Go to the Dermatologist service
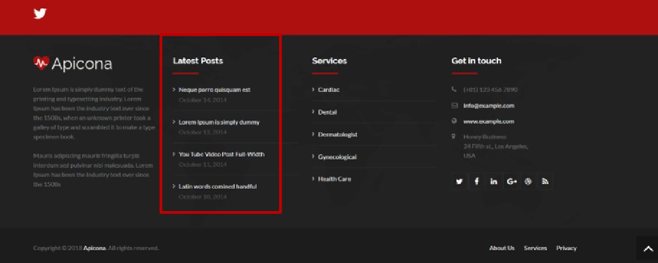Viewport: 658px width, 263px height. (x=337, y=135)
